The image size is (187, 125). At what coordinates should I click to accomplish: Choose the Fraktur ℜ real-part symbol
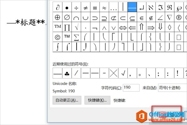click(x=170, y=7)
